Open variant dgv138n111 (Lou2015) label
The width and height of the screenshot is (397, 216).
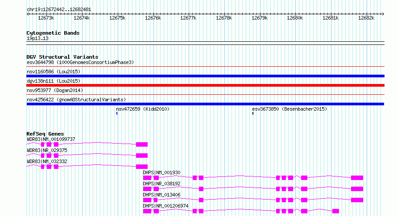pyautogui.click(x=54, y=81)
